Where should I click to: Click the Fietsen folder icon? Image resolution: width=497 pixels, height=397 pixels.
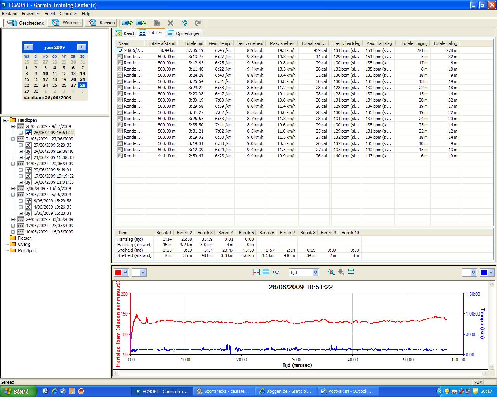pyautogui.click(x=13, y=238)
